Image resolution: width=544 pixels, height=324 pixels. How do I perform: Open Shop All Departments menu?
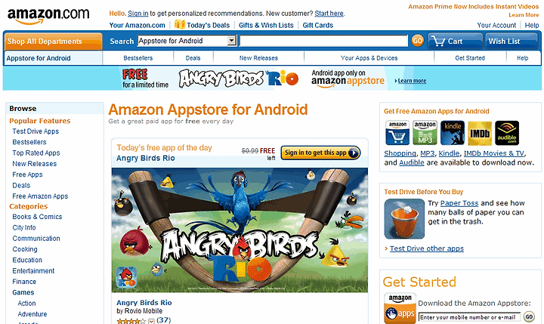(x=54, y=42)
